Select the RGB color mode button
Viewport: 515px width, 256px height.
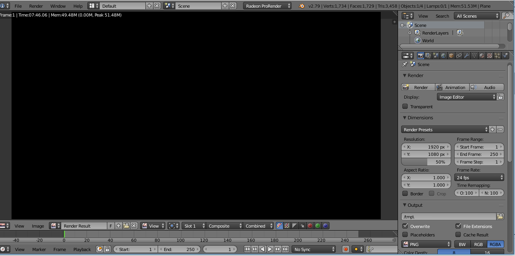click(478, 244)
